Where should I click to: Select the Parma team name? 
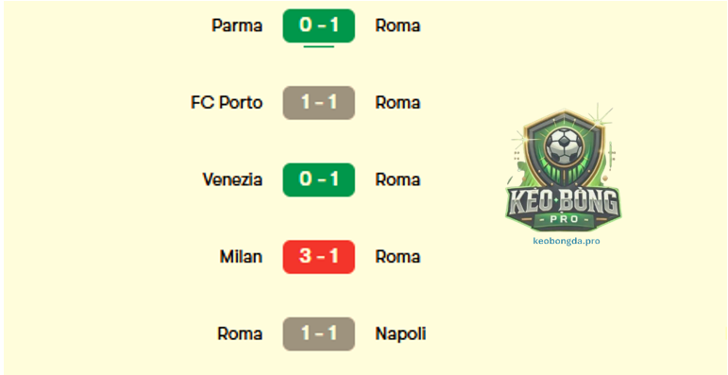click(237, 26)
